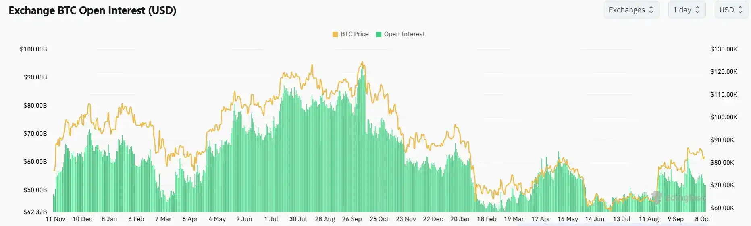Click the green Open Interest legend swatch
This screenshot has height=226, width=751.
click(x=379, y=35)
